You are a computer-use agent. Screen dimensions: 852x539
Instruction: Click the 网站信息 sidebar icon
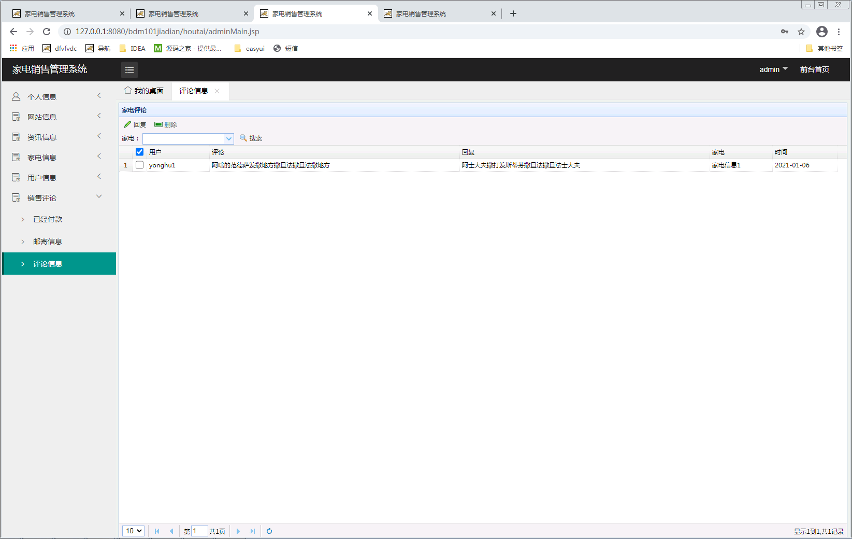pyautogui.click(x=16, y=117)
